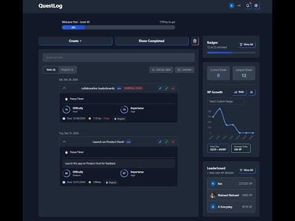Click the calendar icon by Due 12/31/2024
295x221 pixels.
[x=64, y=182]
